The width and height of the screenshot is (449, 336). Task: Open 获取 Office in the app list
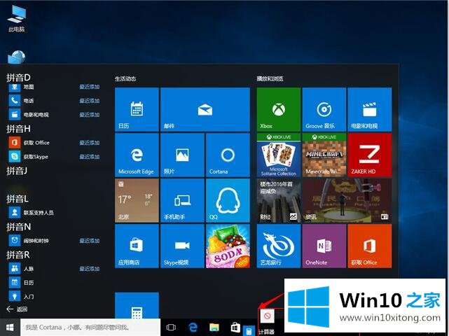point(53,143)
